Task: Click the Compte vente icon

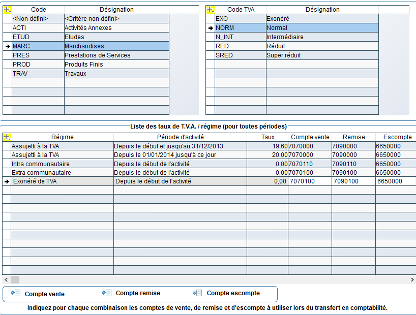Action: tap(16, 293)
